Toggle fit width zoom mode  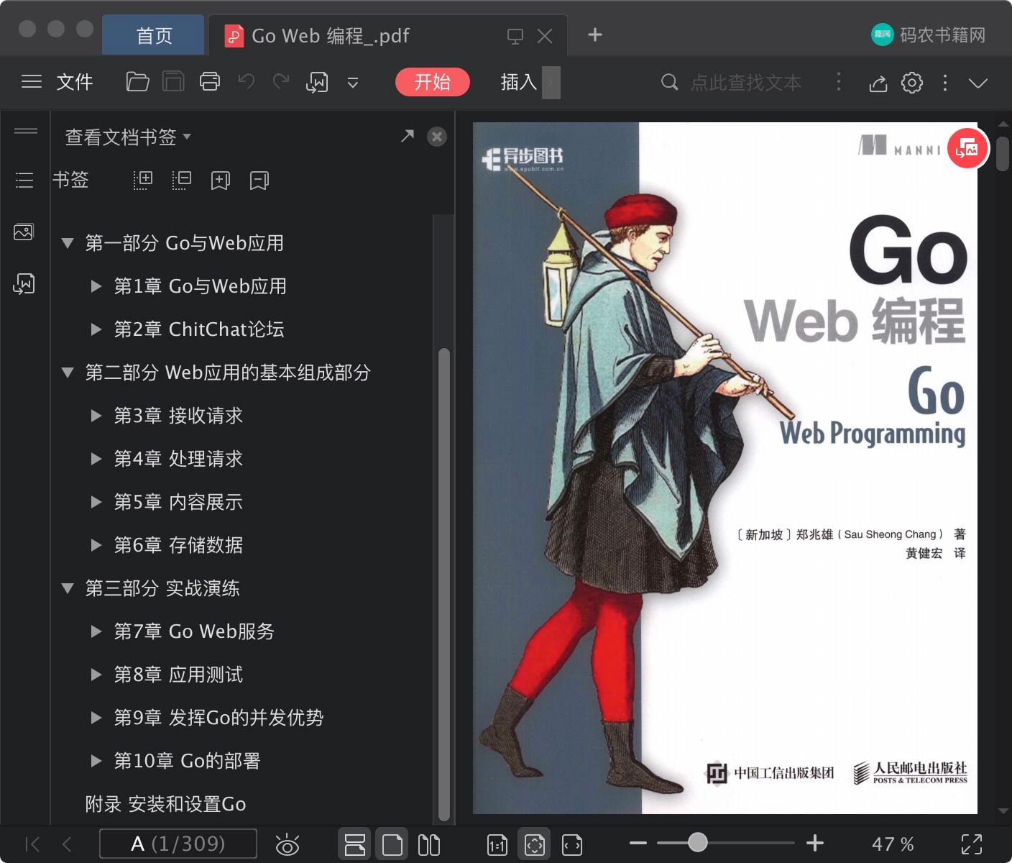pyautogui.click(x=572, y=845)
